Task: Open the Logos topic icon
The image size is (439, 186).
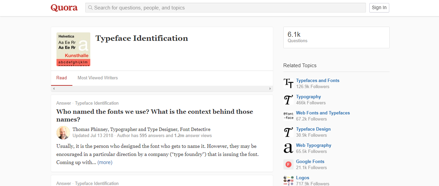Action: coord(288,180)
